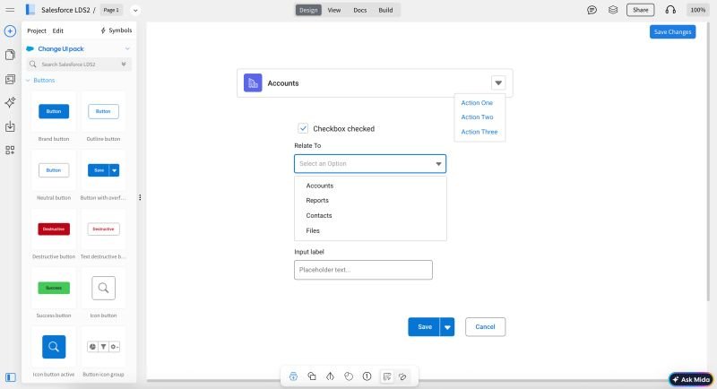
Task: Open the AI sparkle icon in the sidebar
Action: coord(10,102)
